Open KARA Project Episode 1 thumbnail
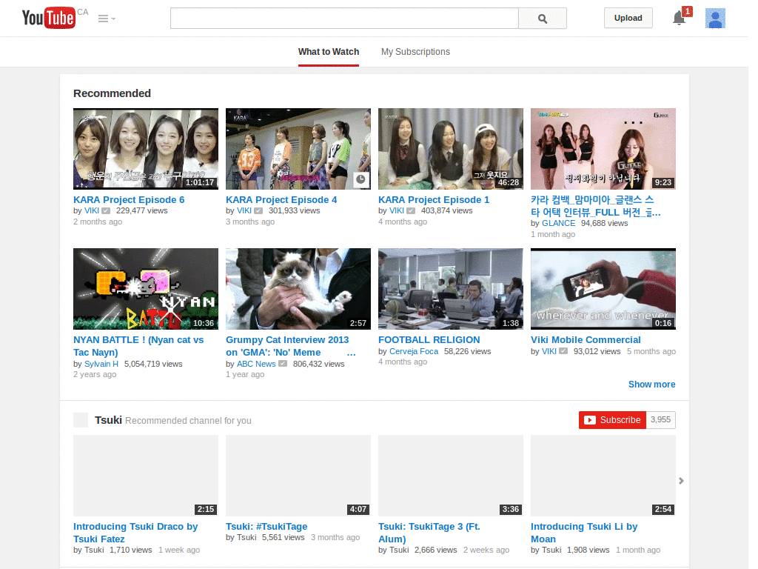 [x=451, y=148]
